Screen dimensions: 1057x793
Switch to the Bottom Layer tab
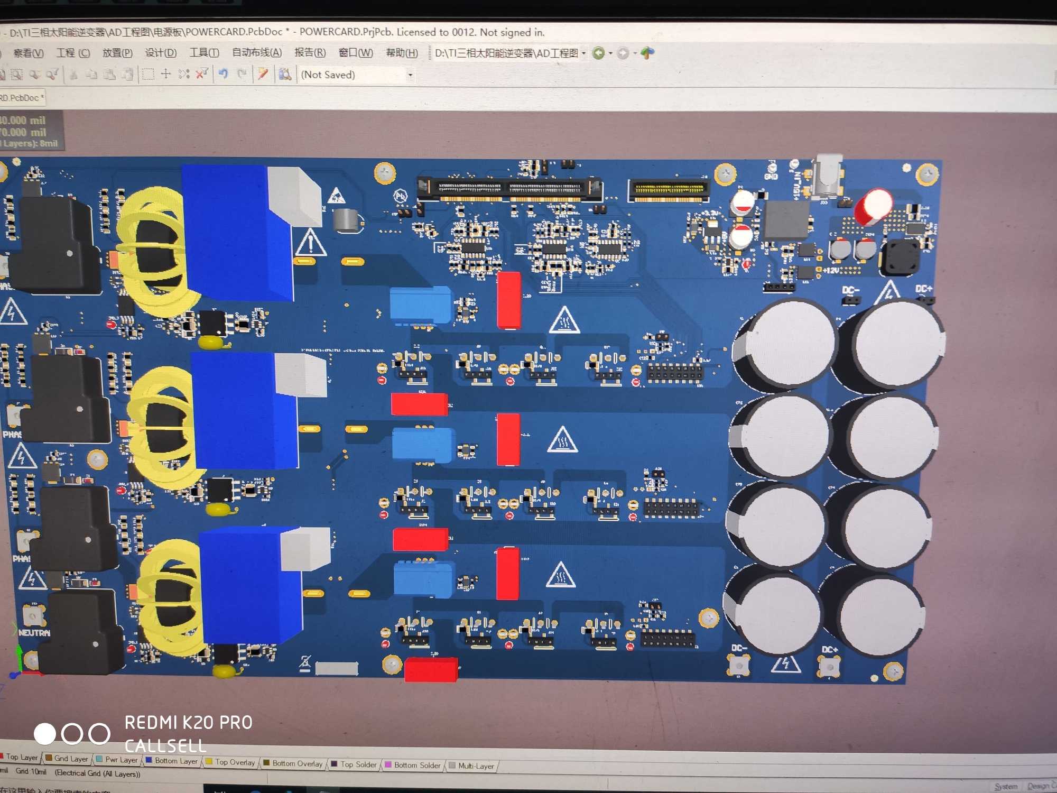click(x=171, y=761)
